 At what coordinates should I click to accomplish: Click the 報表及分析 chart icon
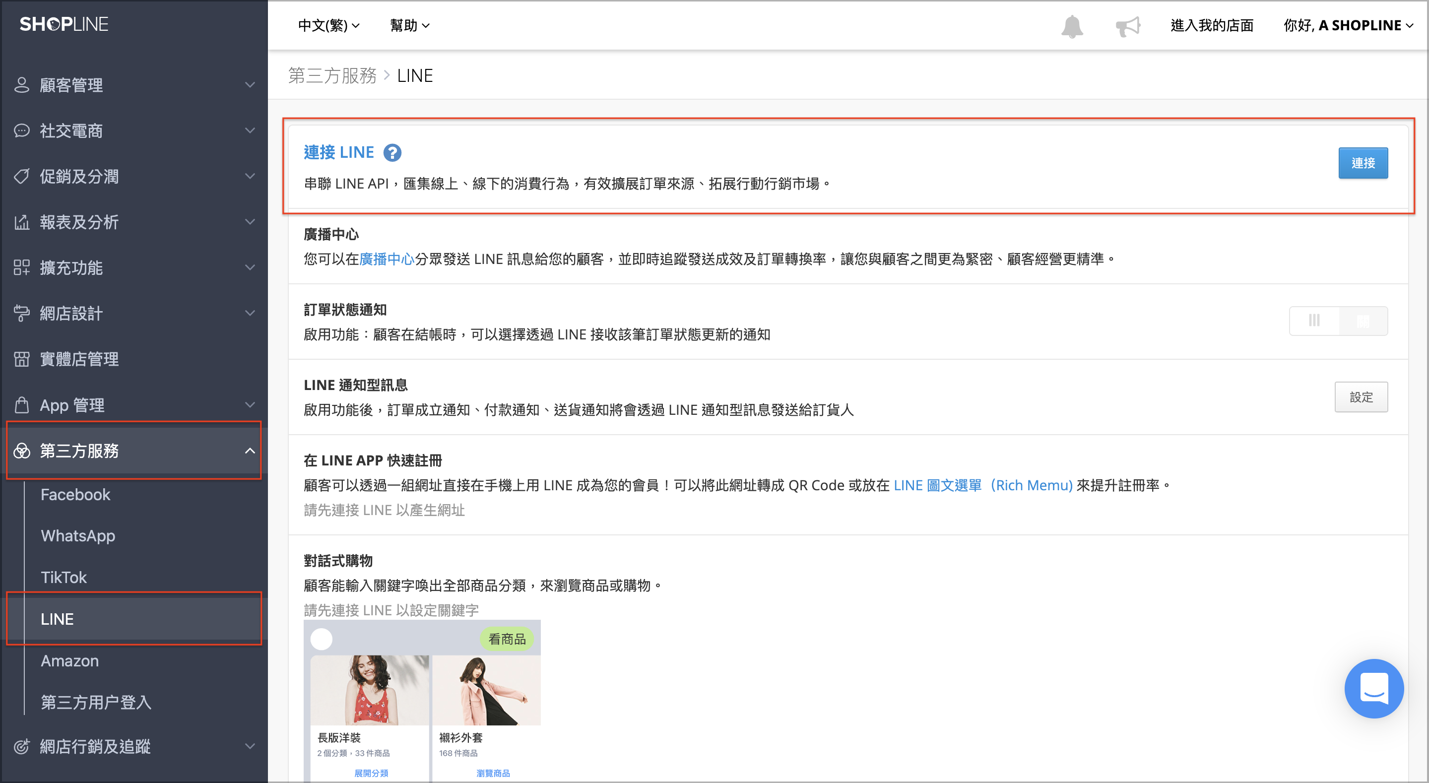coord(22,222)
